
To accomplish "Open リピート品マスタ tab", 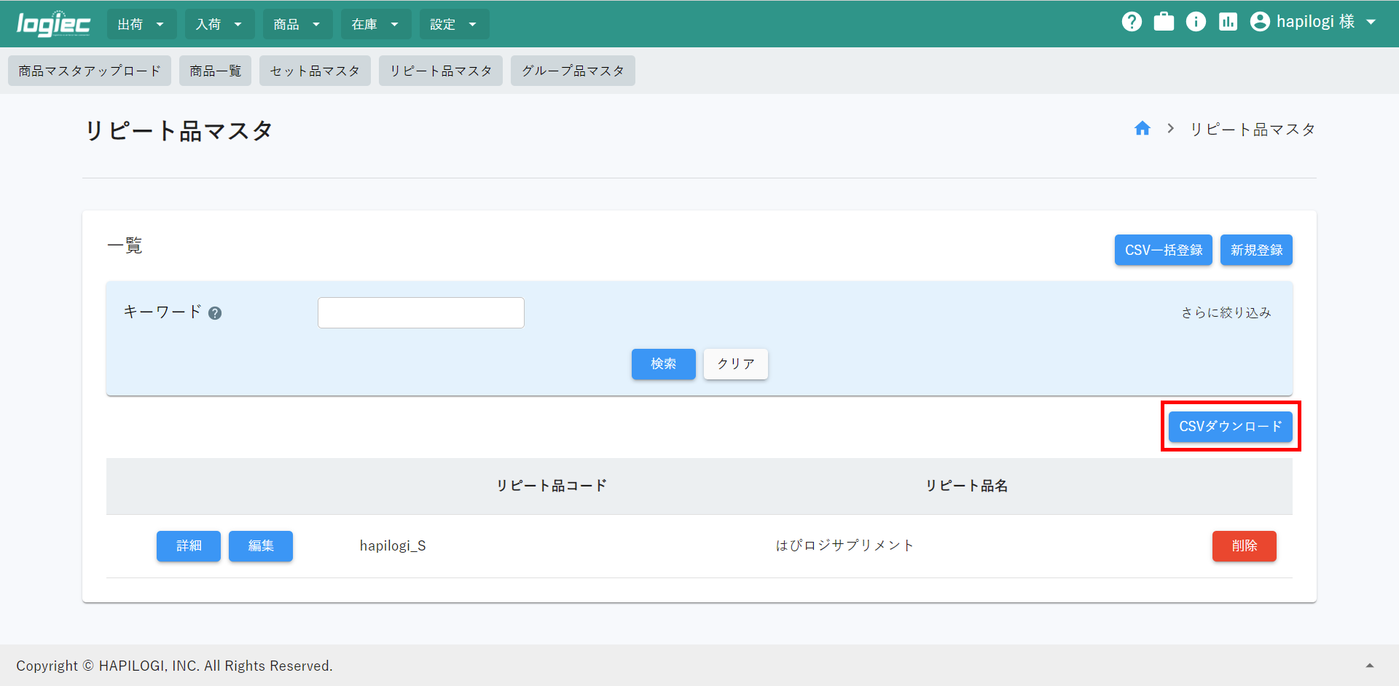I will (441, 71).
